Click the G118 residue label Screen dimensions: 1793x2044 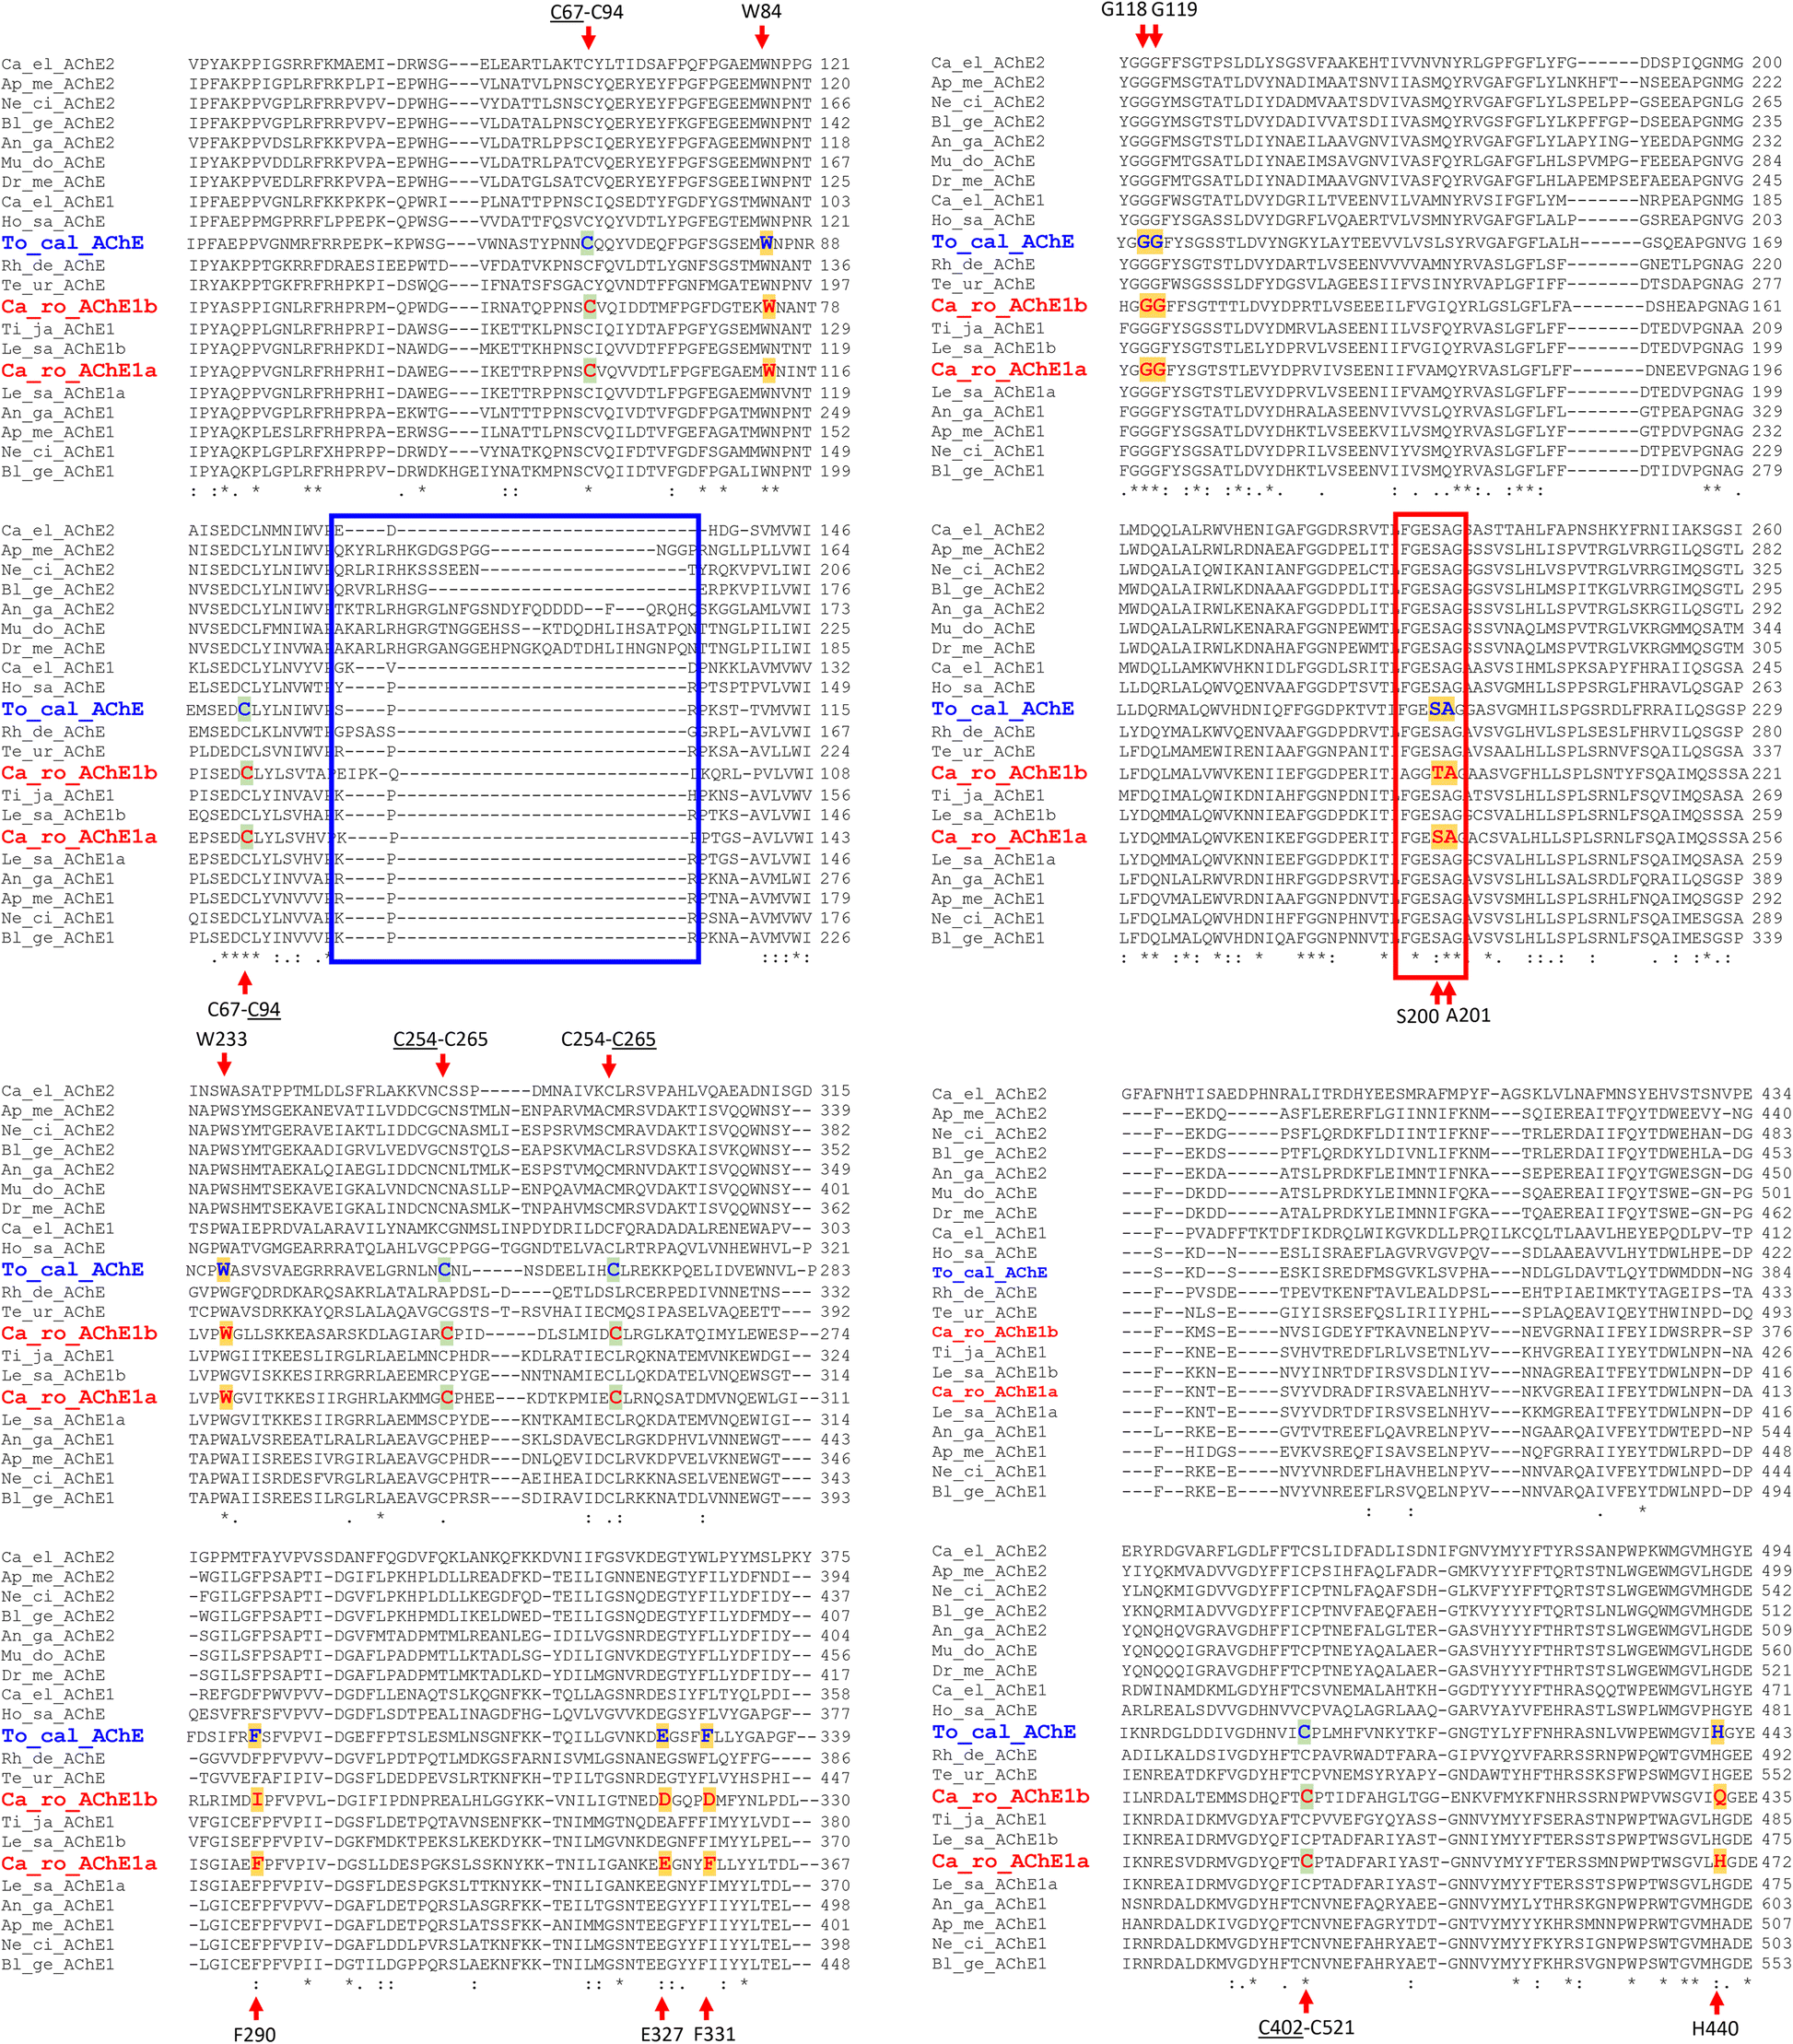point(1123,10)
